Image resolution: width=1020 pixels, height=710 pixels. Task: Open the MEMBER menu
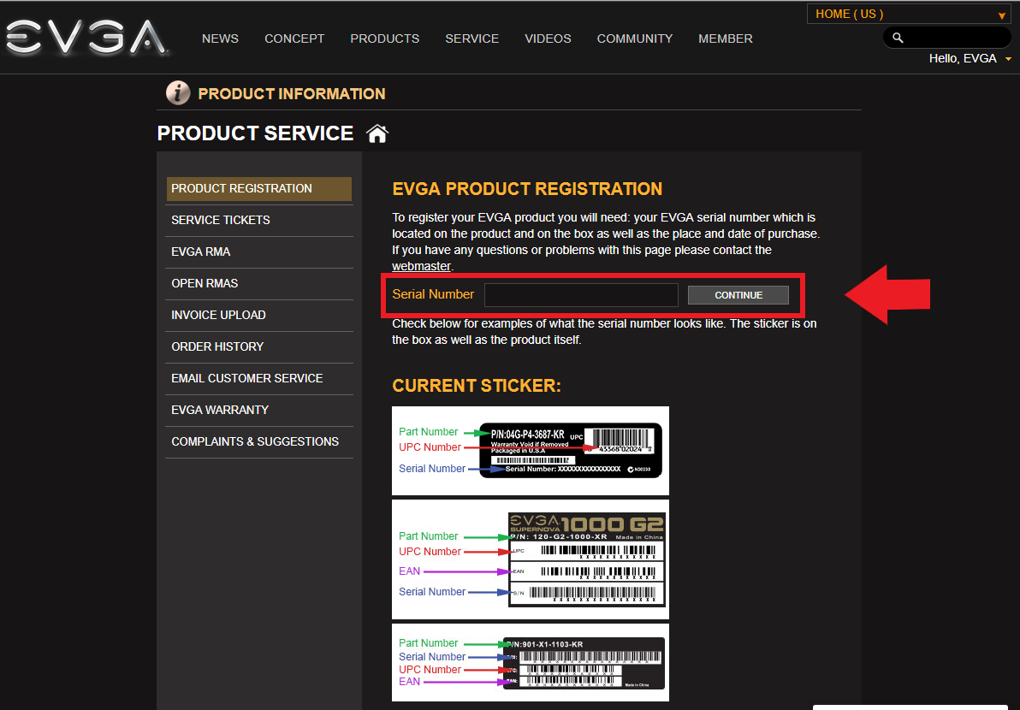[x=726, y=38]
